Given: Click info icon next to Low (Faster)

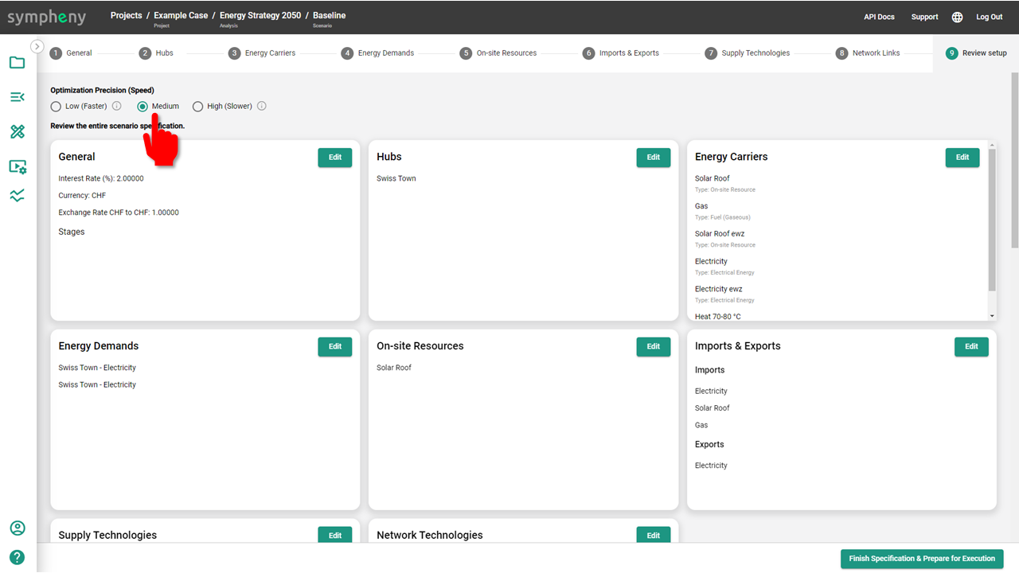Looking at the screenshot, I should pos(117,106).
